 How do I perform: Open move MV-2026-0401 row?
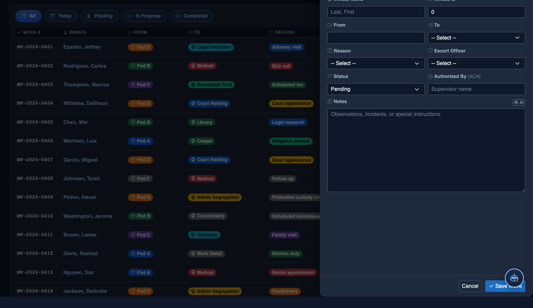tap(168, 47)
